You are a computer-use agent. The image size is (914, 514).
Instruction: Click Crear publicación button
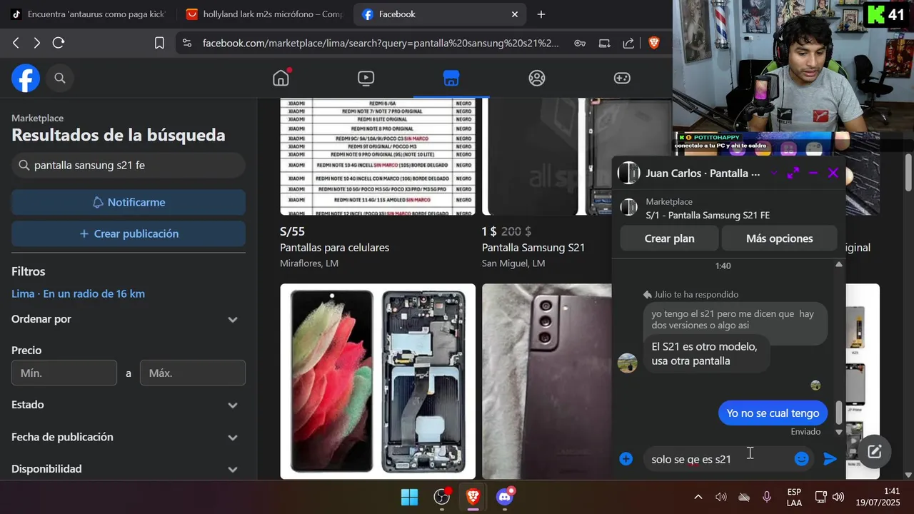[129, 233]
